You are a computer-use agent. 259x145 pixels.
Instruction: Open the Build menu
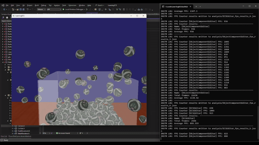pyautogui.click(x=37, y=5)
